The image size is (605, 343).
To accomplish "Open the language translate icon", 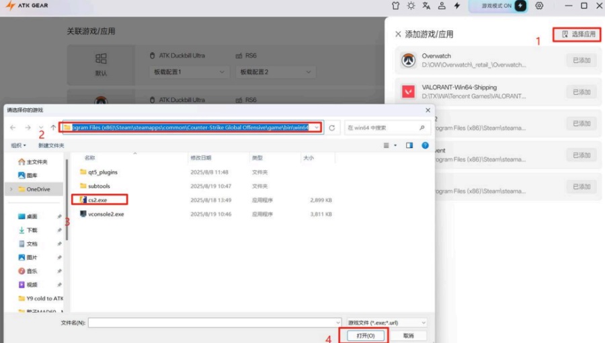I will pyautogui.click(x=426, y=6).
